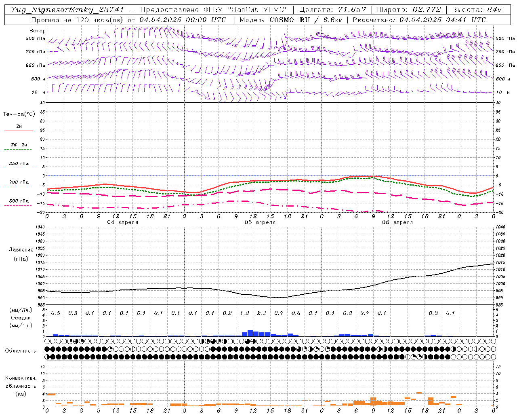Screen dimensions: 517x414
Task: Click the dash-dot line sample under '500 гПа' legend
Action: pyautogui.click(x=19, y=205)
